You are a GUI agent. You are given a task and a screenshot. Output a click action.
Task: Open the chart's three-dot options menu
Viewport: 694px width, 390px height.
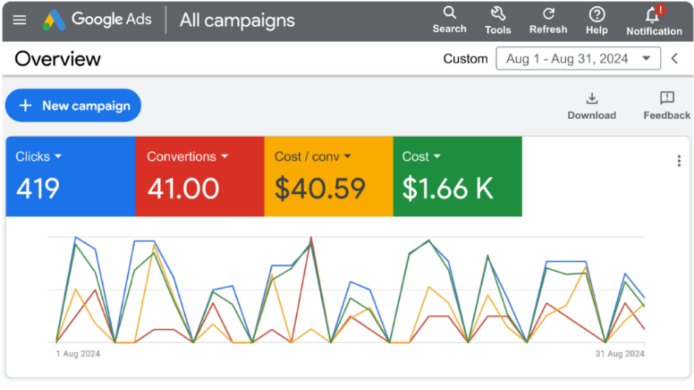pos(679,161)
